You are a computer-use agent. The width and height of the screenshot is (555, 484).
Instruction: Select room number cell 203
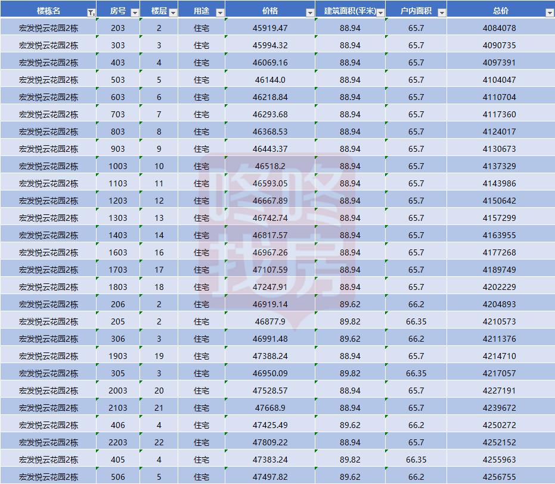[x=118, y=28]
